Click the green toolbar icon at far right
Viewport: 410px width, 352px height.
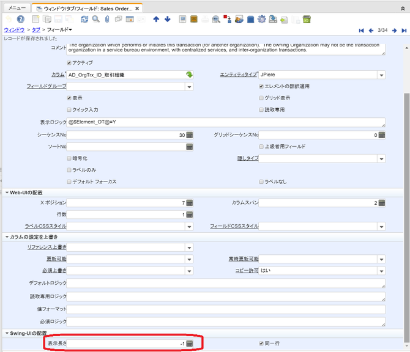tap(307, 19)
